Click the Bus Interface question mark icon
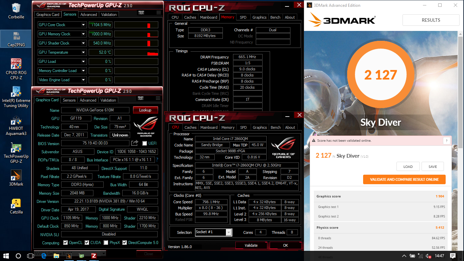Viewport: 464px width, 261px height. (157, 159)
